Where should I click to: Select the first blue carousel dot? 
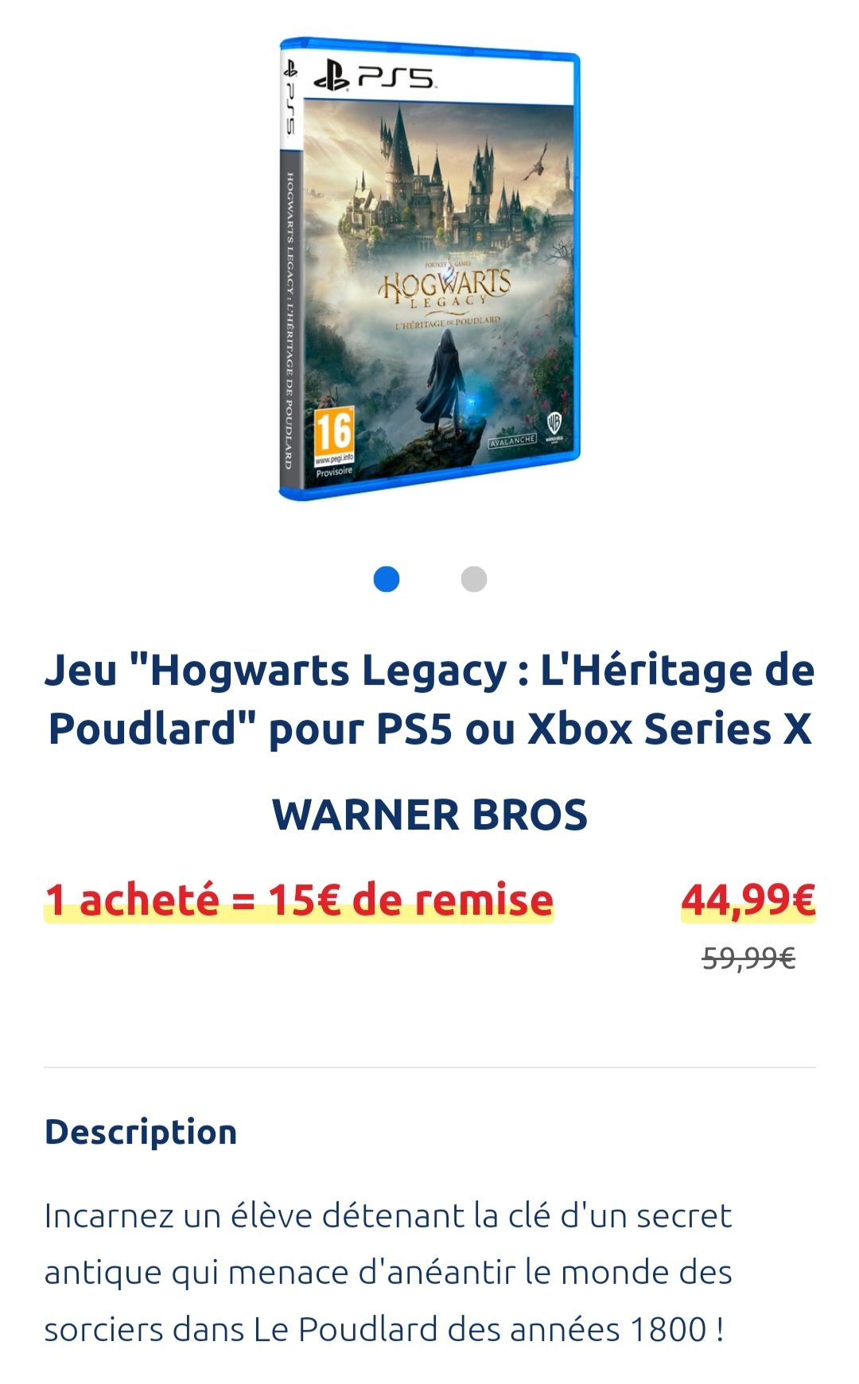pos(387,579)
